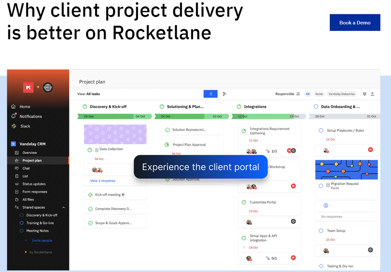Click the Slack logo icon
The image size is (391, 272).
click(x=13, y=126)
